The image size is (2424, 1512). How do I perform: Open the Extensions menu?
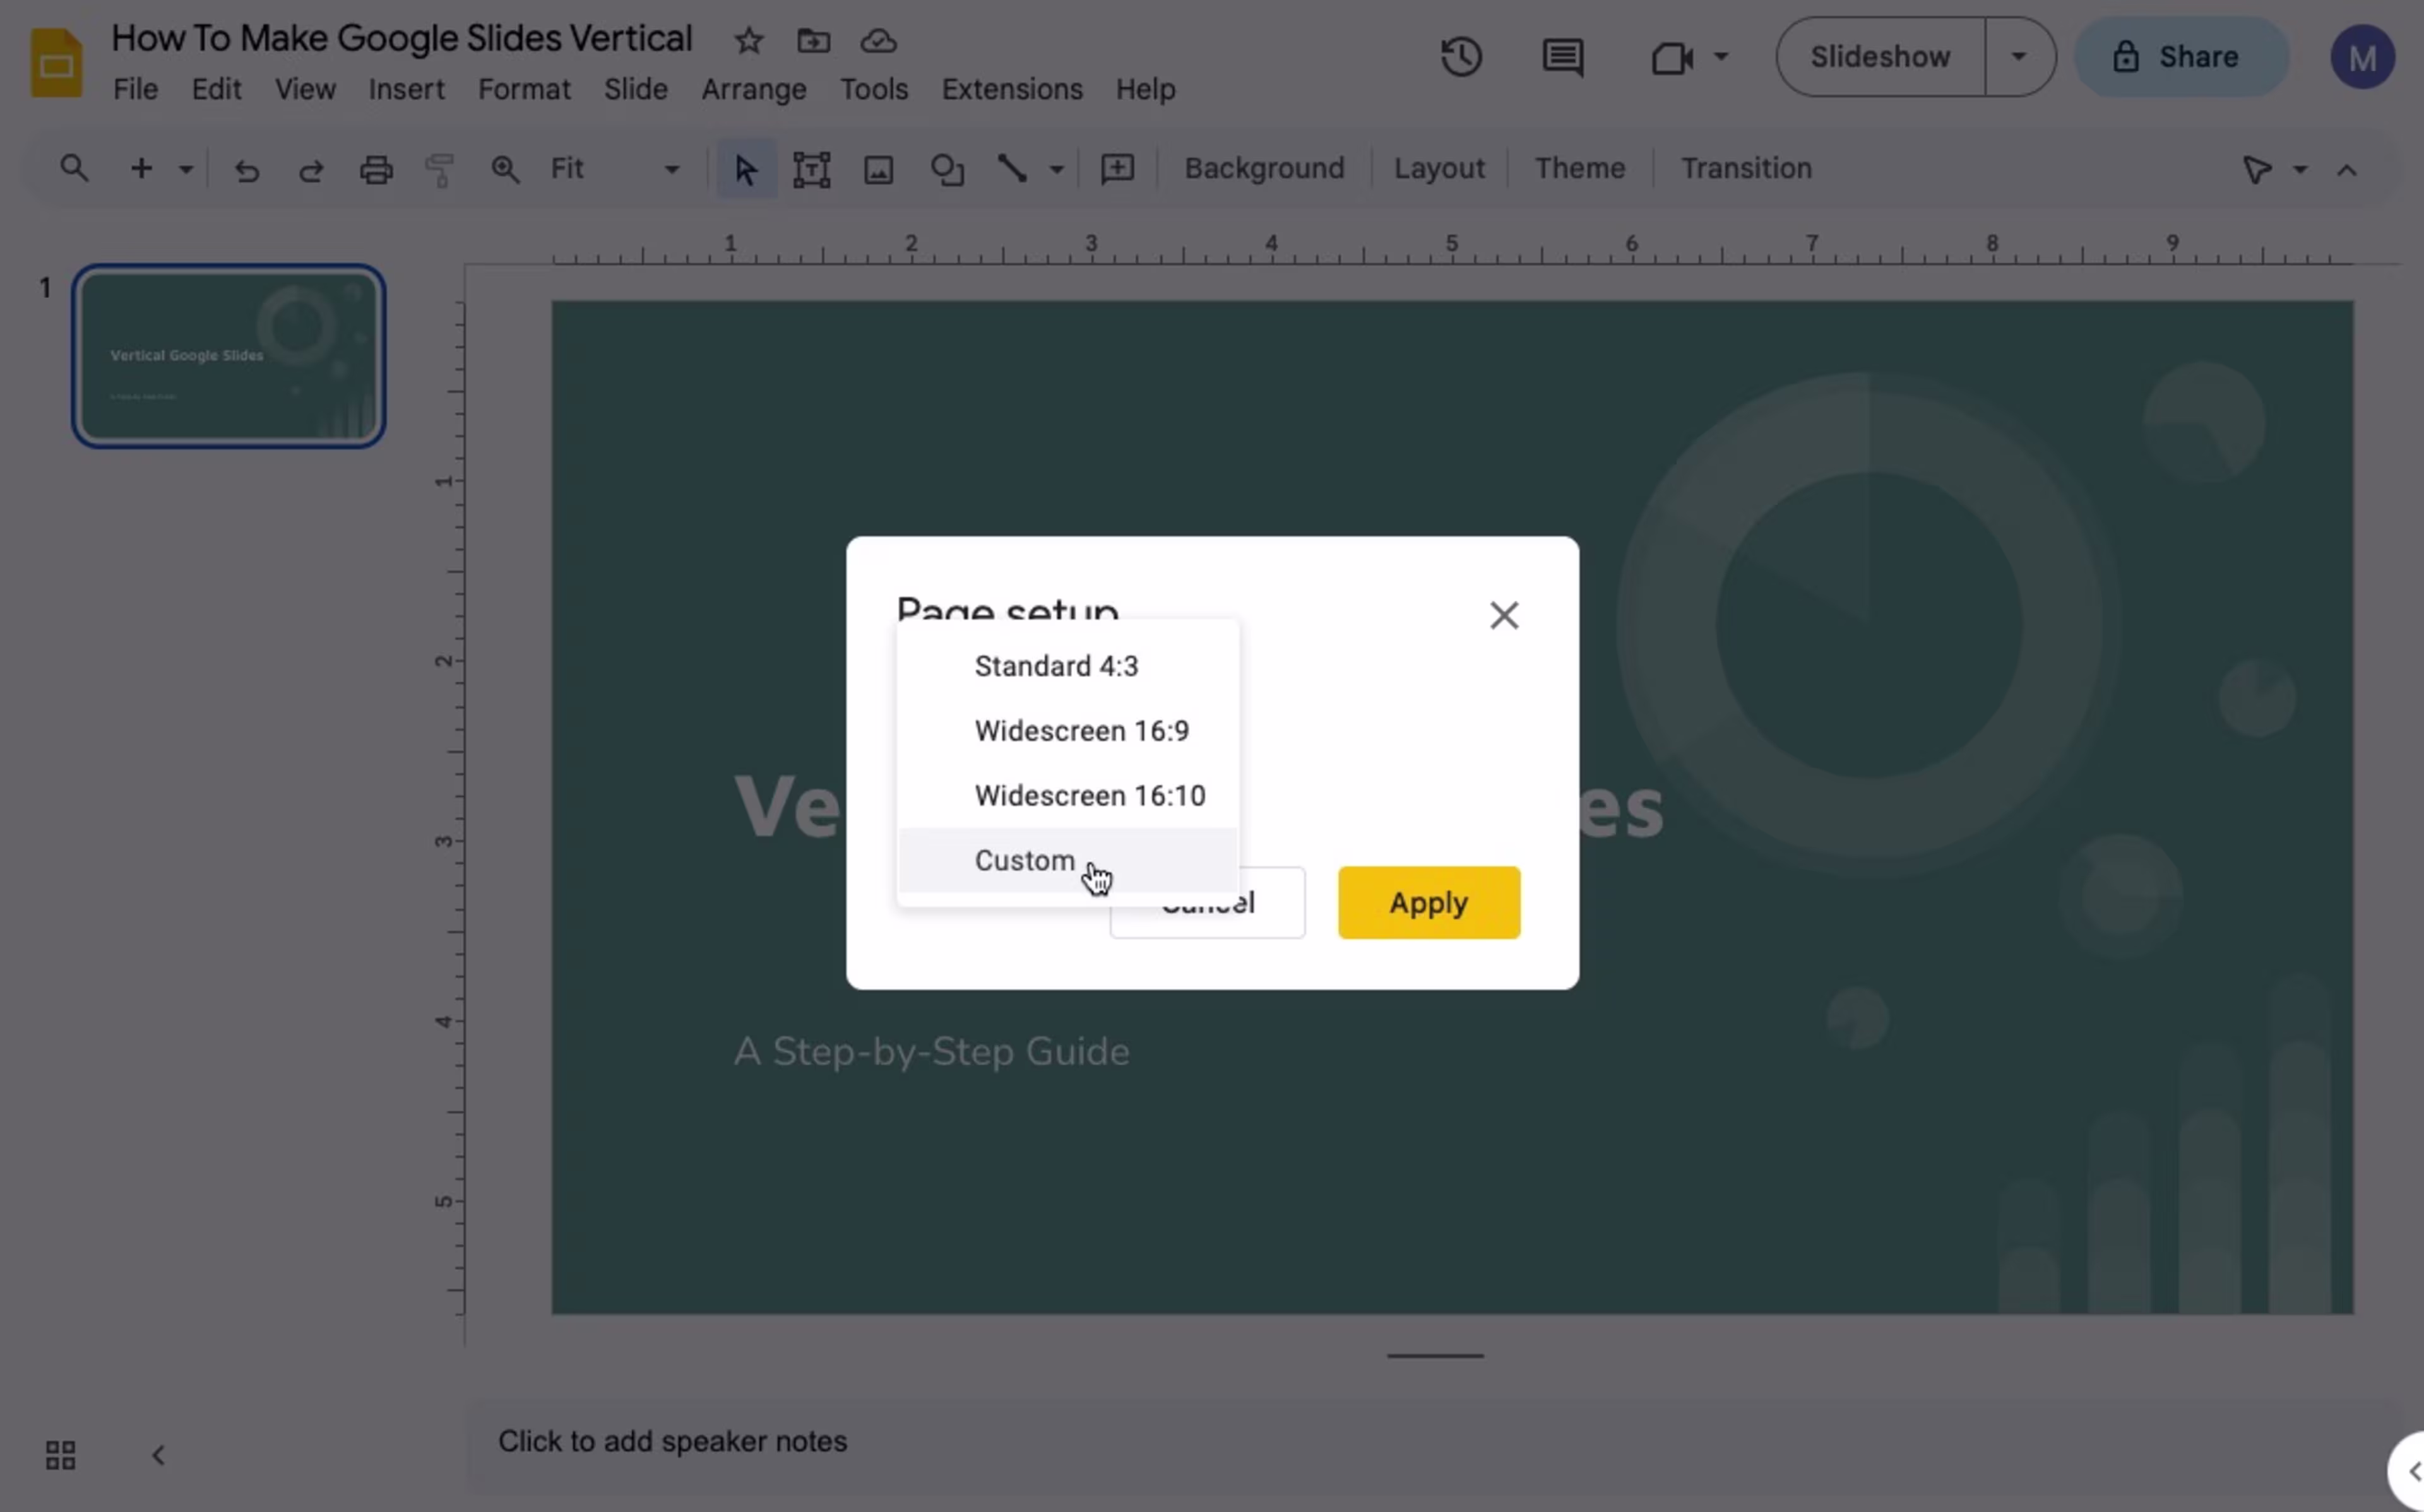pyautogui.click(x=1012, y=90)
